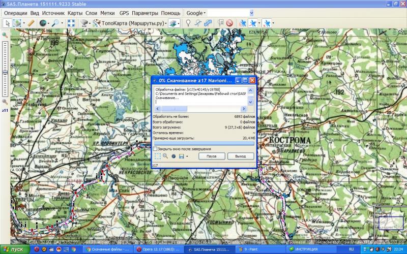The width and height of the screenshot is (407, 254).
Task: Click the RU language indicator in tray
Action: click(352, 249)
